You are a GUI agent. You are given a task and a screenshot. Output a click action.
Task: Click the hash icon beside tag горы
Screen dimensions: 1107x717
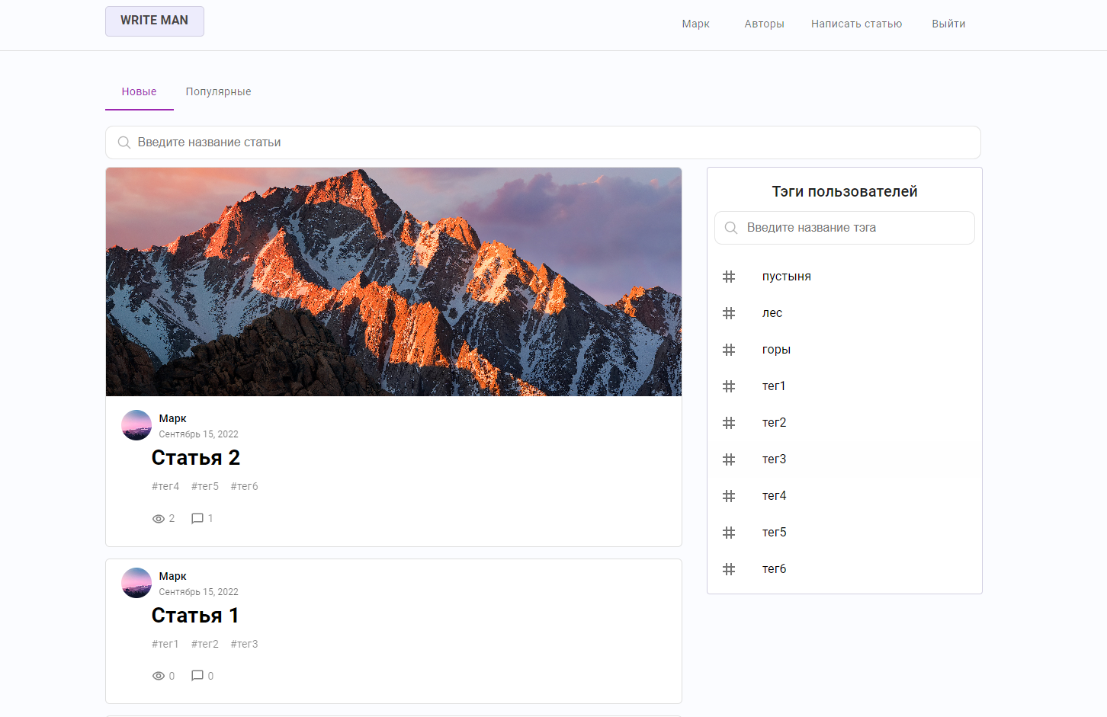tap(729, 349)
